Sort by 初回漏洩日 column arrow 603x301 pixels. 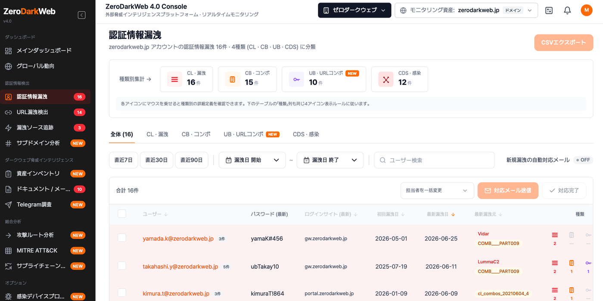(403, 214)
